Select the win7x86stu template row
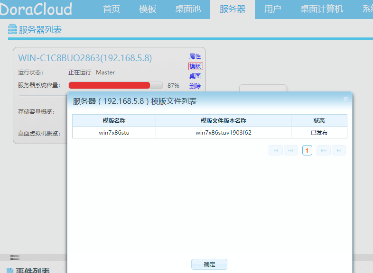The height and width of the screenshot is (273, 373). pos(210,132)
